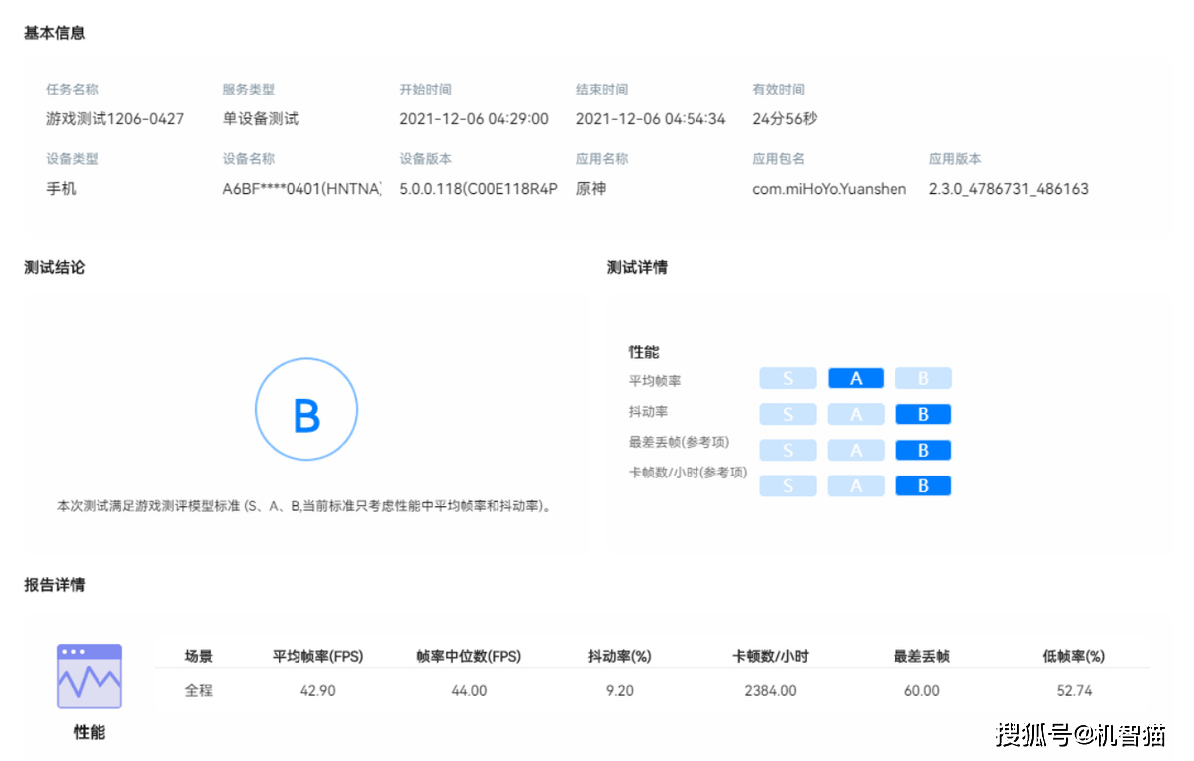Click the test conclusion description sentence

click(x=304, y=506)
